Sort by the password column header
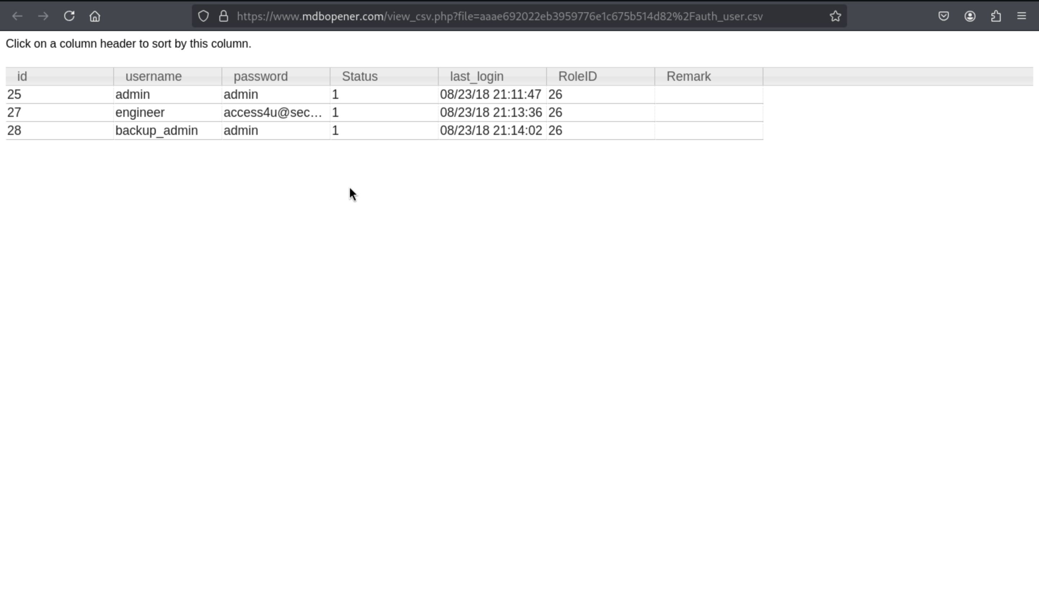1039x595 pixels. pos(260,76)
